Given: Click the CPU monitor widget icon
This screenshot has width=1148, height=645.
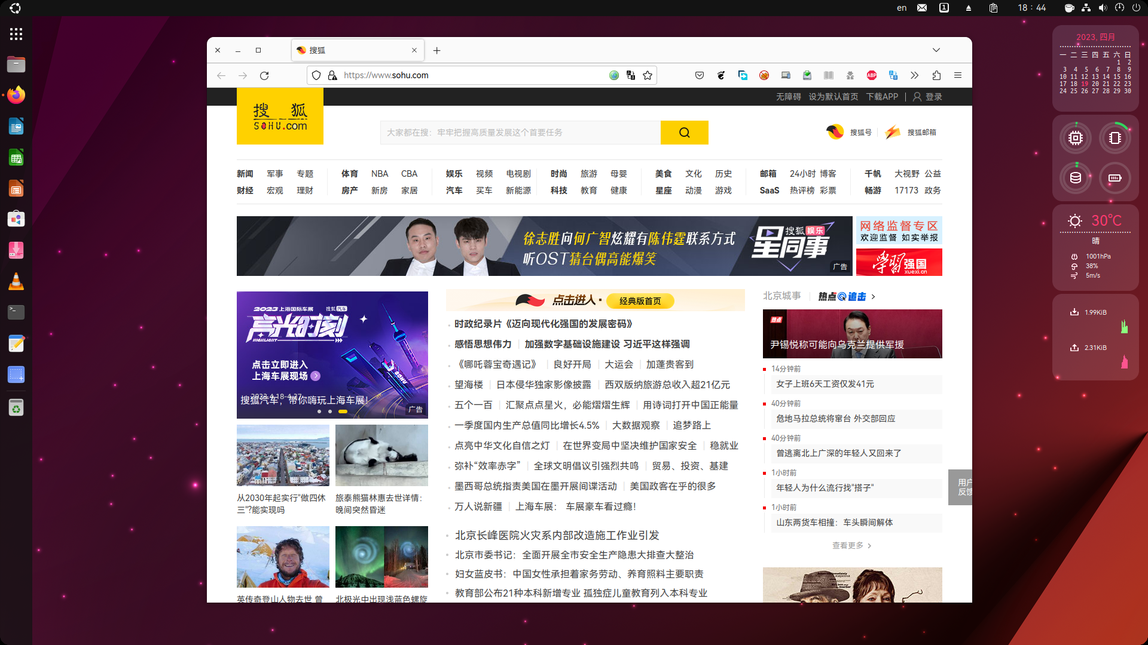Looking at the screenshot, I should pyautogui.click(x=1076, y=138).
